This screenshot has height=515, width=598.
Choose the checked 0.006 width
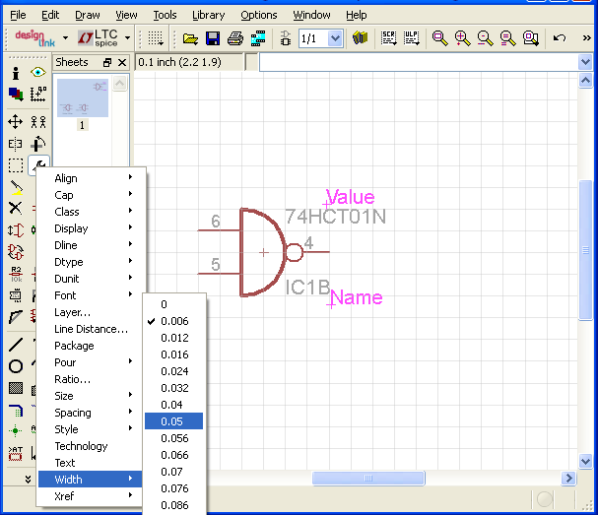point(174,321)
